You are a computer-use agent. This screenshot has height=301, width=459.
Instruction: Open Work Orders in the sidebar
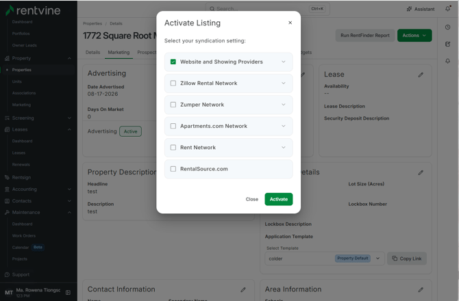click(24, 236)
